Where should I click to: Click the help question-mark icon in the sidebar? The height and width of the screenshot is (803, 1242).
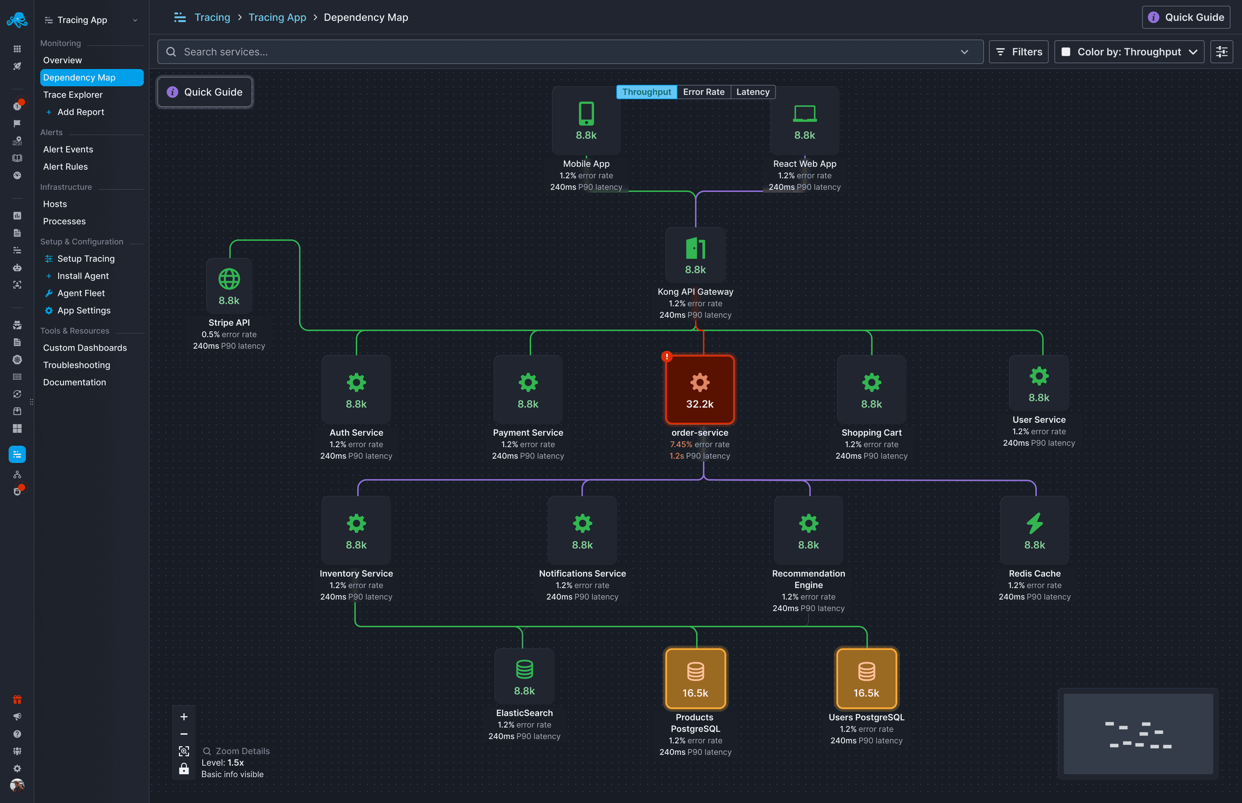[17, 734]
